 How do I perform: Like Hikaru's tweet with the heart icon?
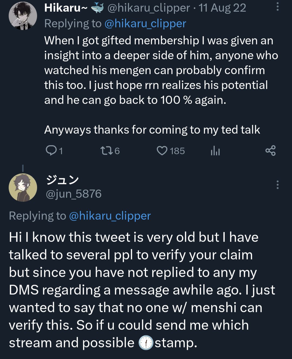click(162, 151)
